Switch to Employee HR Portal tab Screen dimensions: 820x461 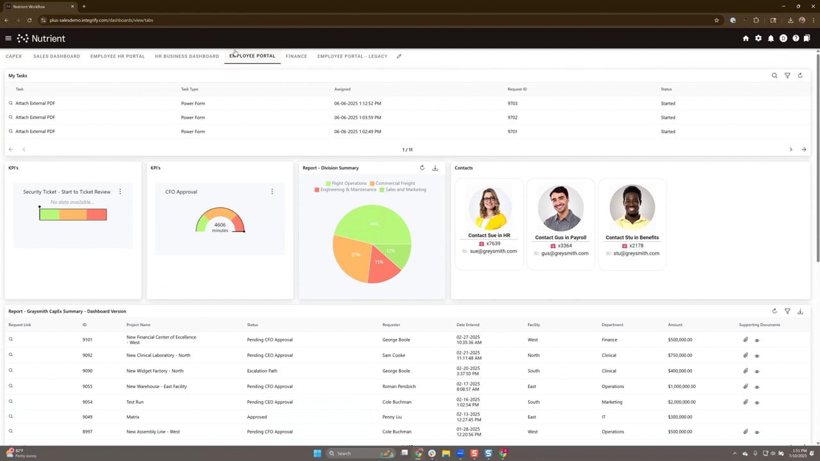click(x=117, y=56)
